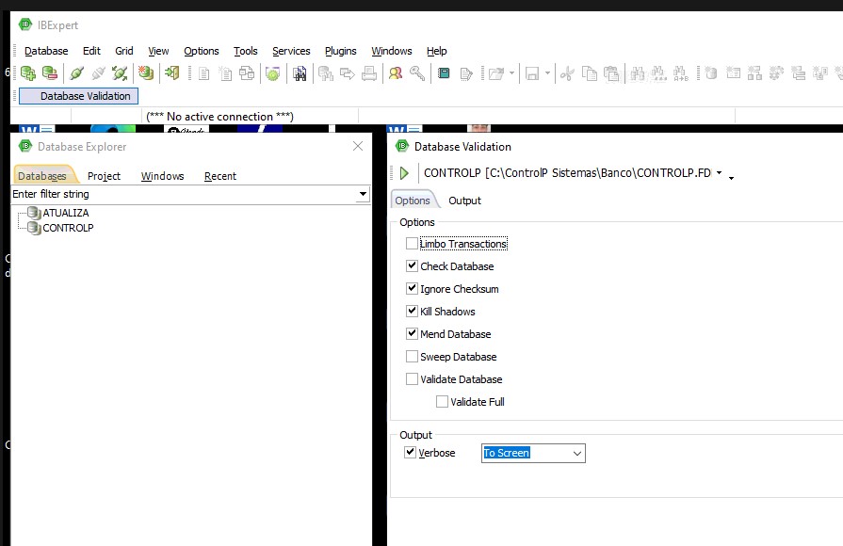Viewport: 843px width, 546px height.
Task: Click the greyed Find binoculars icon
Action: click(638, 73)
